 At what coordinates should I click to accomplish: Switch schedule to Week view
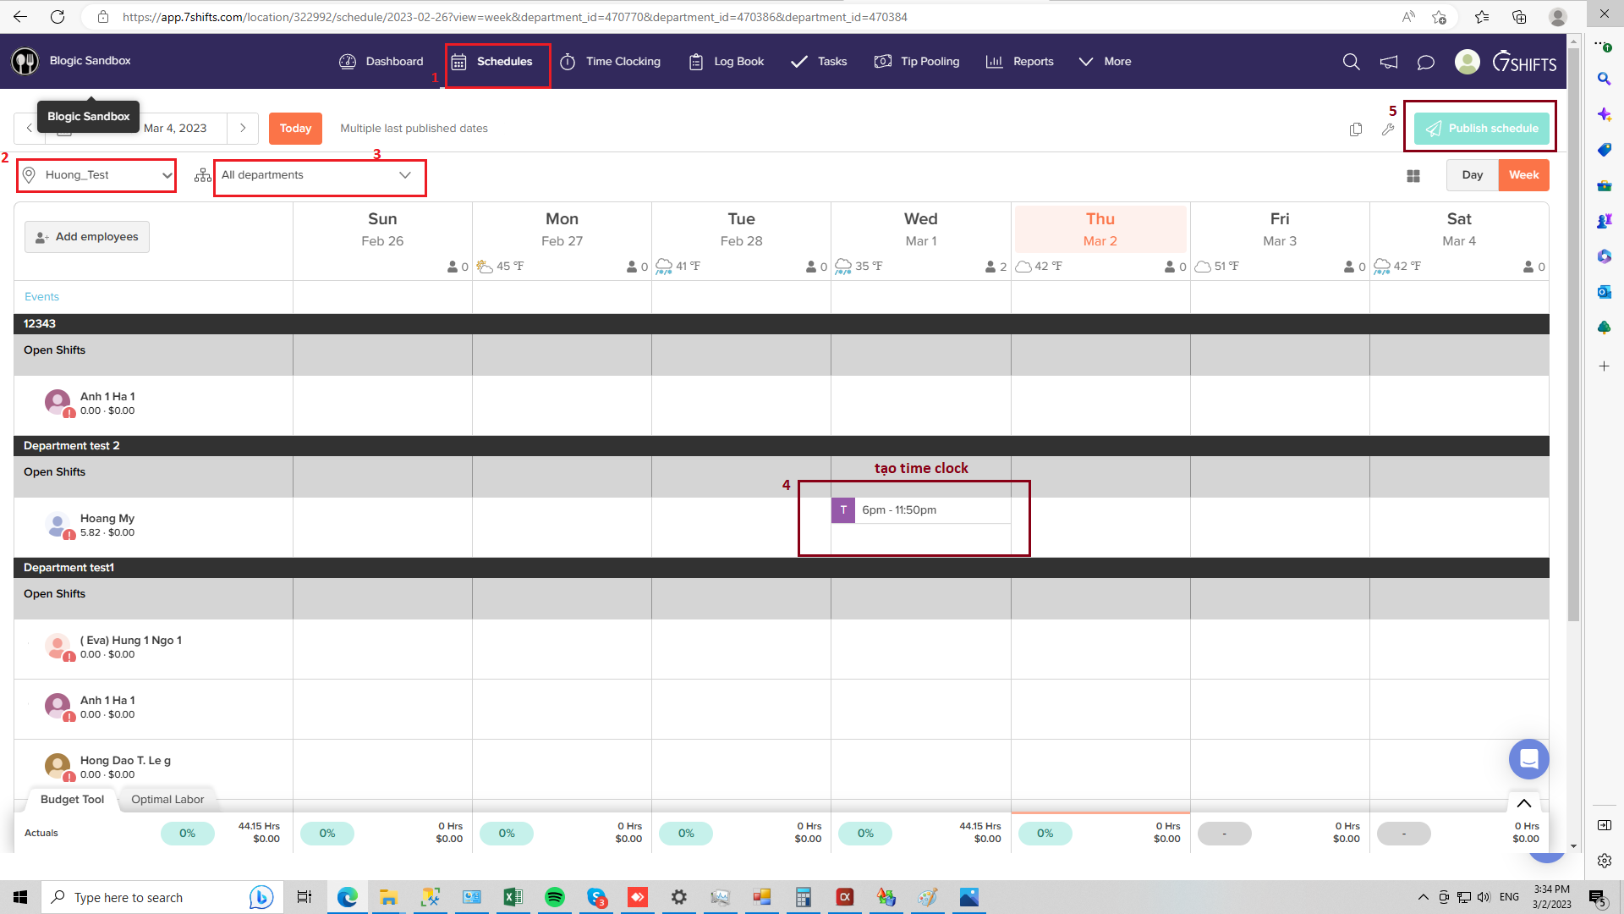click(x=1523, y=175)
